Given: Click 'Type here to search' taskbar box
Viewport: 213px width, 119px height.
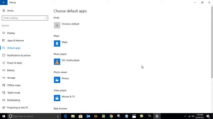Looking at the screenshot, I should [34, 116].
